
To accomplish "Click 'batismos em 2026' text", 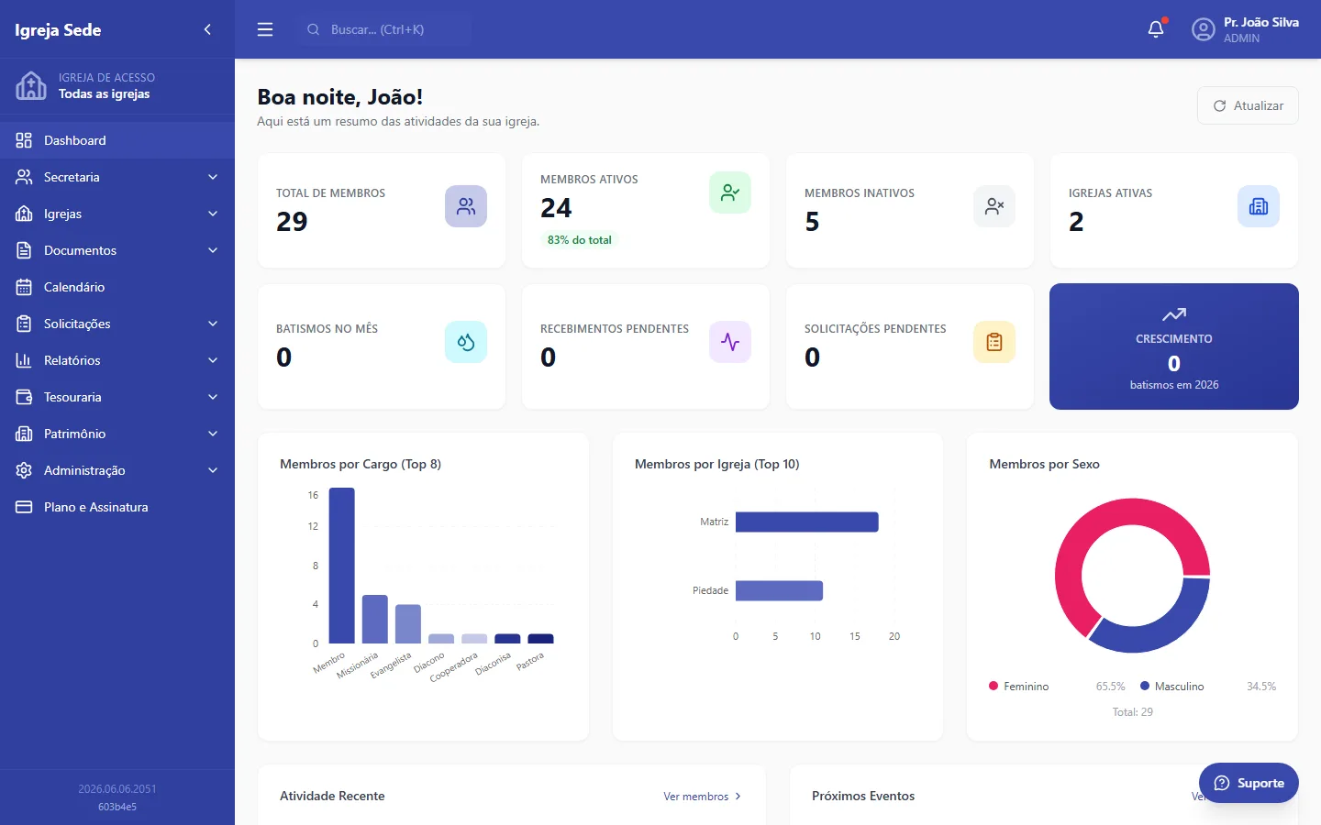I will click(x=1174, y=385).
